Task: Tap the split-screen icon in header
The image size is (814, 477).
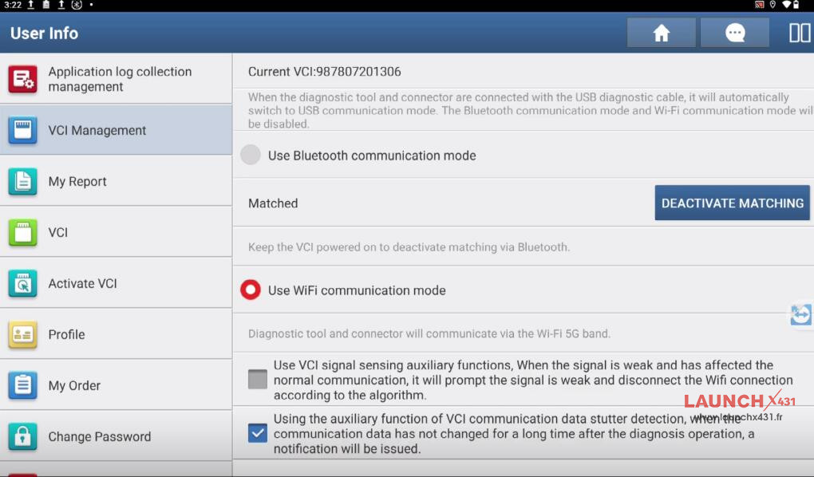Action: (x=799, y=33)
